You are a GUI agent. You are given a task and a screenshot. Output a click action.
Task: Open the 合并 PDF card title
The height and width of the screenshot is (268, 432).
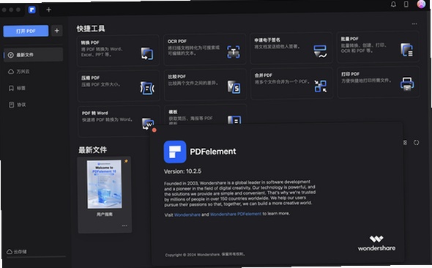[264, 75]
